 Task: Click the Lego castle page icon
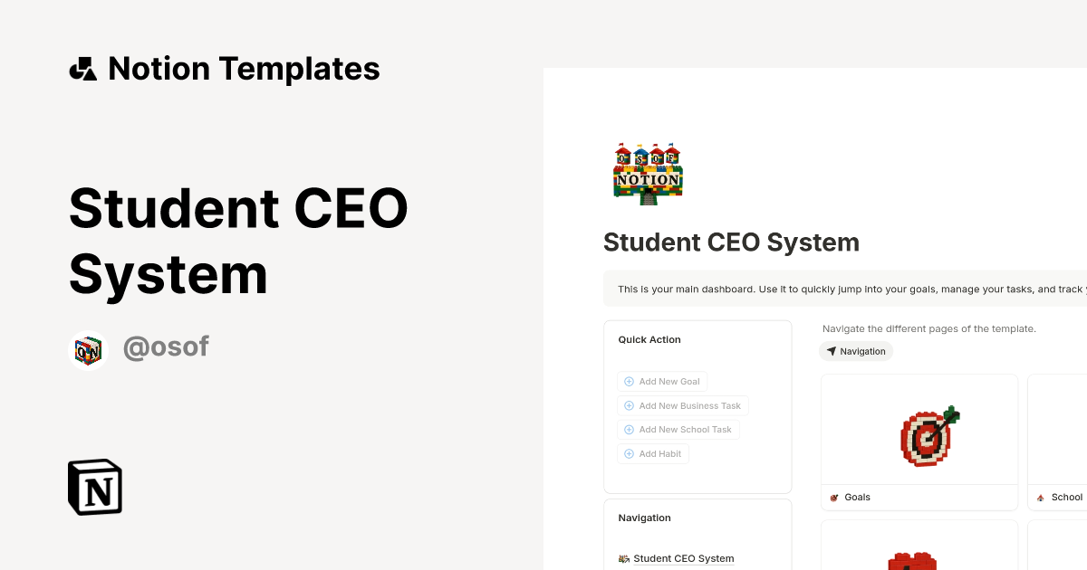click(647, 173)
